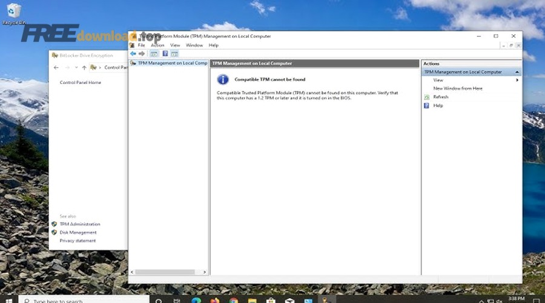Screen dimensions: 545x303
Task: Toggle Show/Hide Console Tree toolbar button
Action: 154,53
